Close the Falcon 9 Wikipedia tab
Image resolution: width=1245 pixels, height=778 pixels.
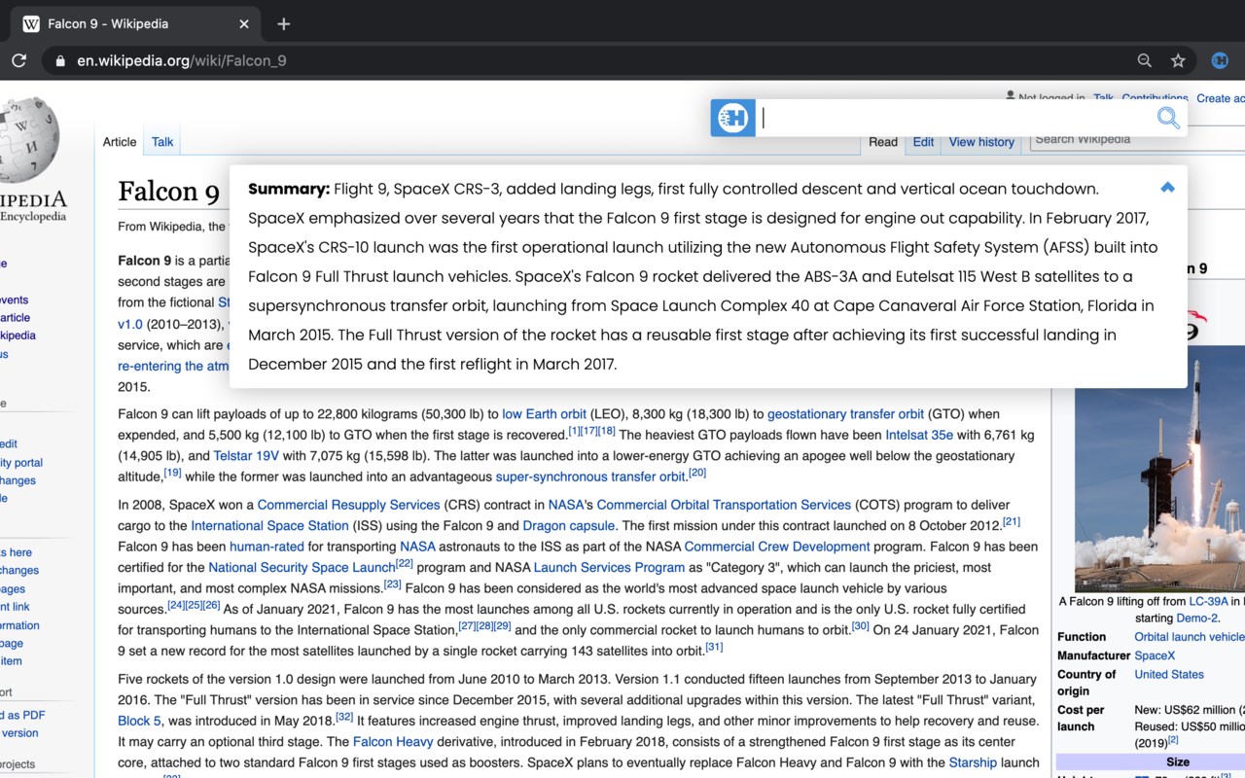tap(244, 23)
